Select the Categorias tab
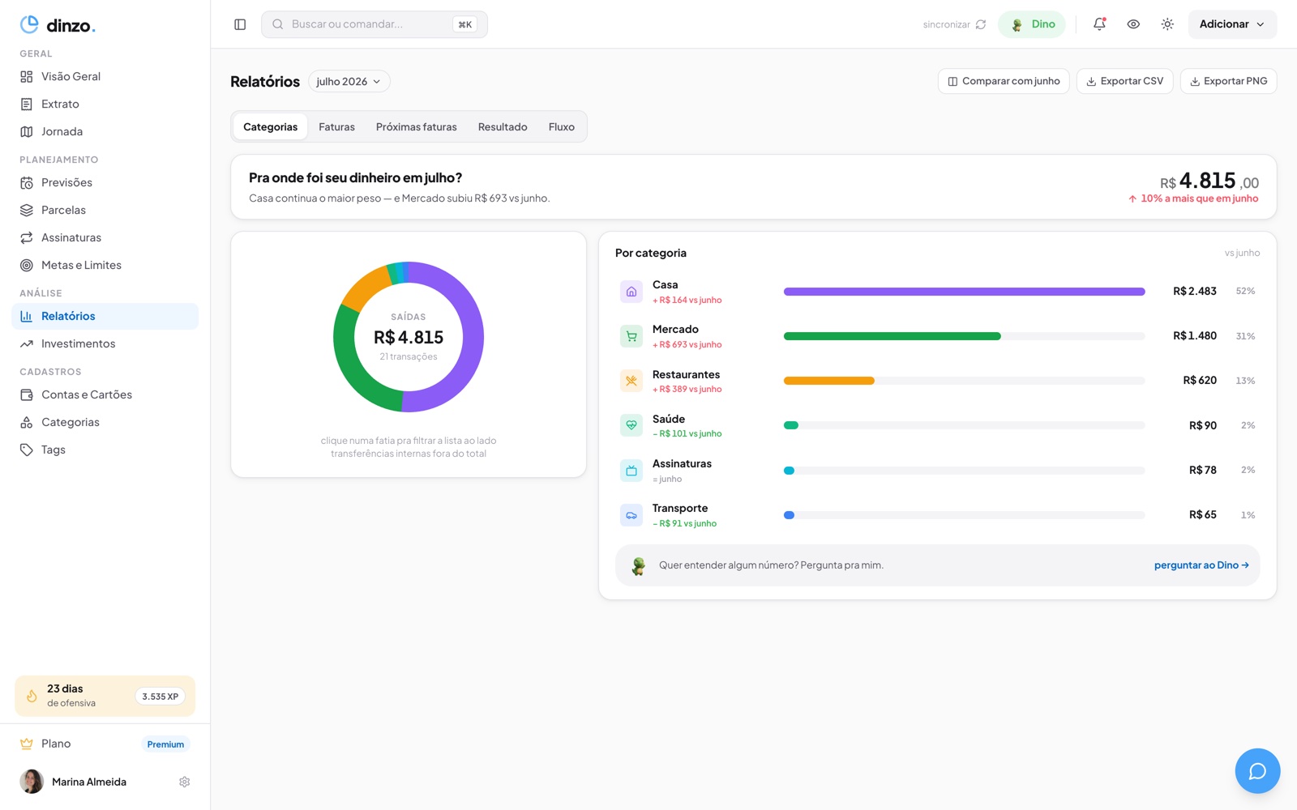The image size is (1297, 810). 270,126
